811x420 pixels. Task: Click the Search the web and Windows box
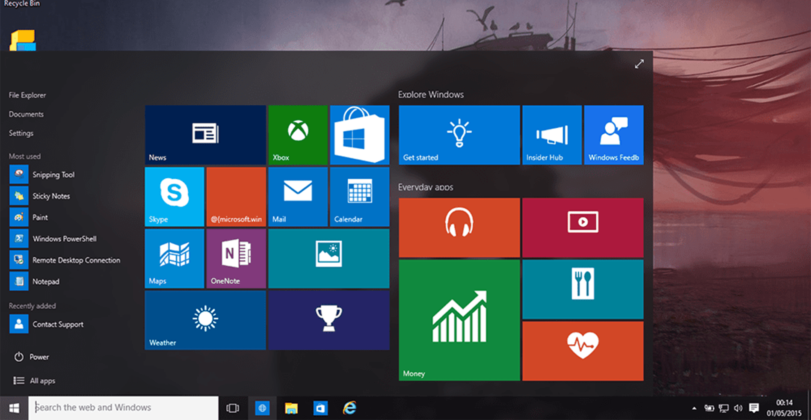coord(123,408)
